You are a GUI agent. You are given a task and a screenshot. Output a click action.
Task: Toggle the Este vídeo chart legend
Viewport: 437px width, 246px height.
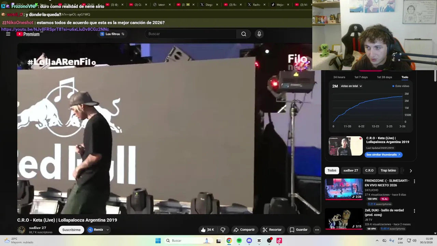[401, 86]
